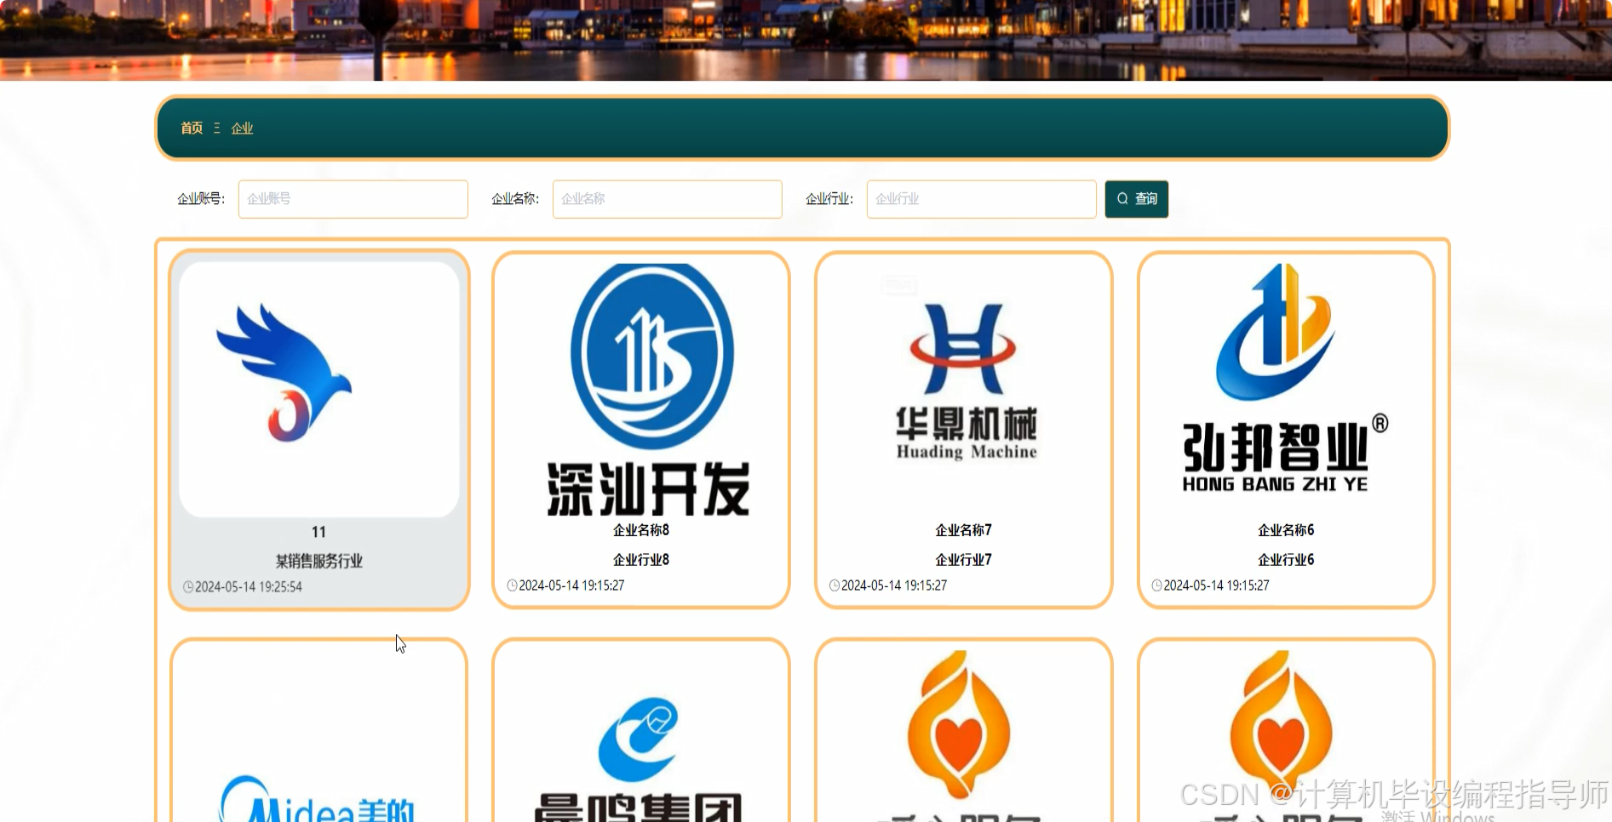
Task: Click the 企业名称7 title
Action: (964, 530)
